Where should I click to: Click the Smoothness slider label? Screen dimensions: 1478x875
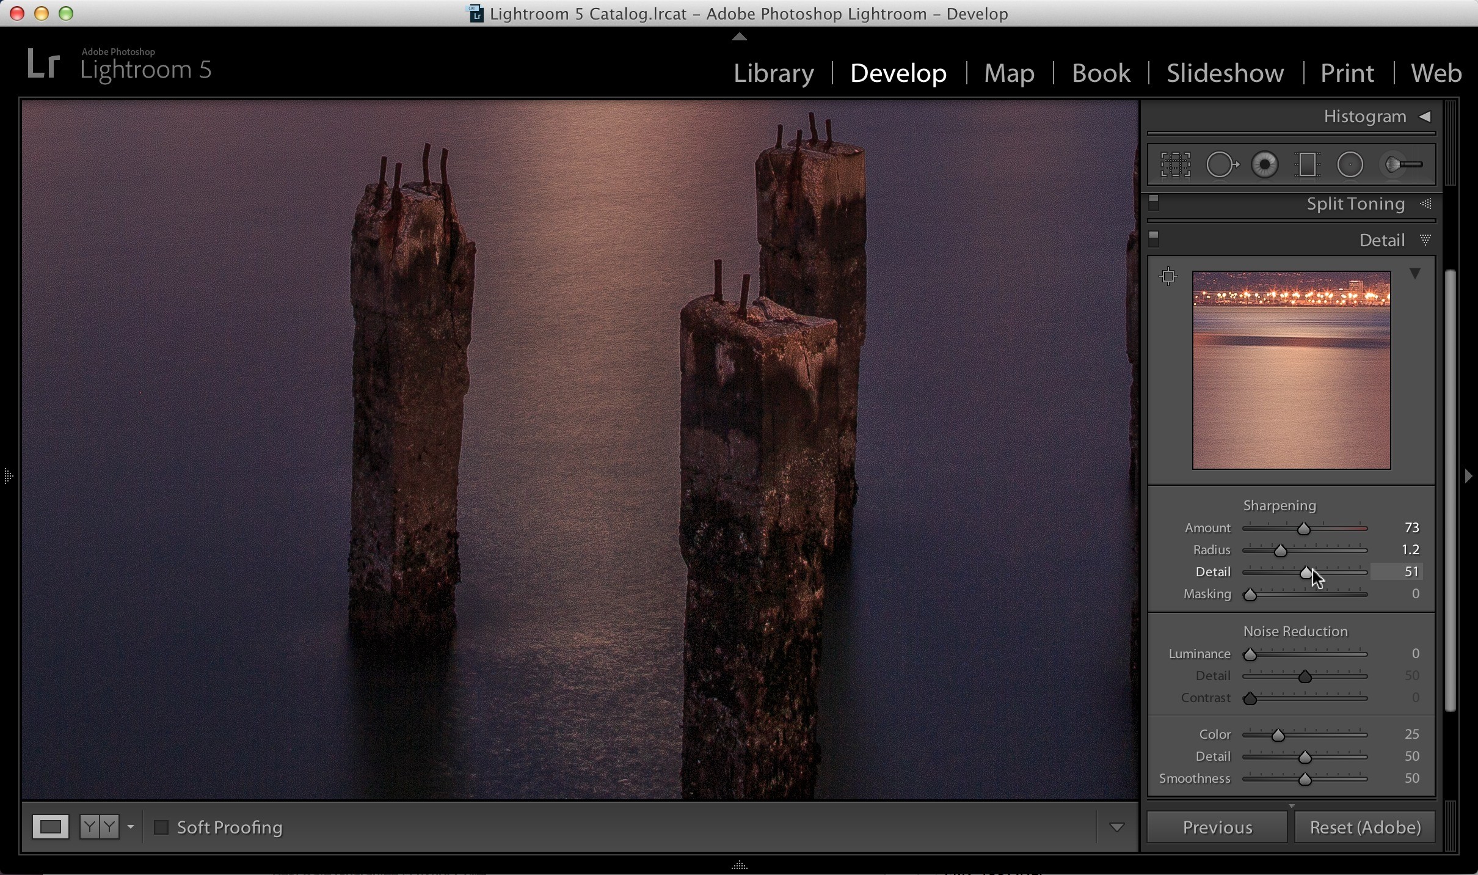tap(1195, 778)
